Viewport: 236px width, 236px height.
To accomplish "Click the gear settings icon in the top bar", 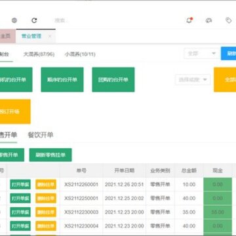I will click(x=14, y=20).
